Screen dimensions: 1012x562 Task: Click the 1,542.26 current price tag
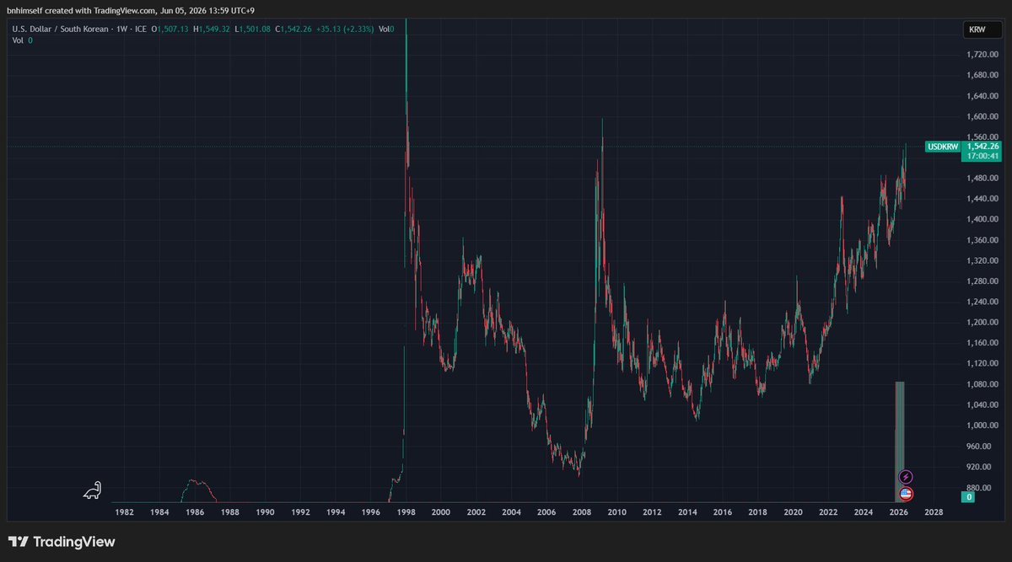tap(982, 146)
